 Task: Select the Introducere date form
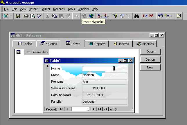point(36,52)
